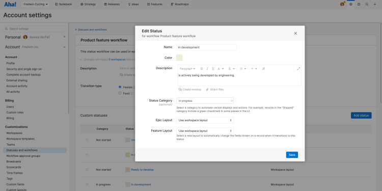382x191 pixels.
Task: Click the Aha! logo
Action: click(x=10, y=4)
